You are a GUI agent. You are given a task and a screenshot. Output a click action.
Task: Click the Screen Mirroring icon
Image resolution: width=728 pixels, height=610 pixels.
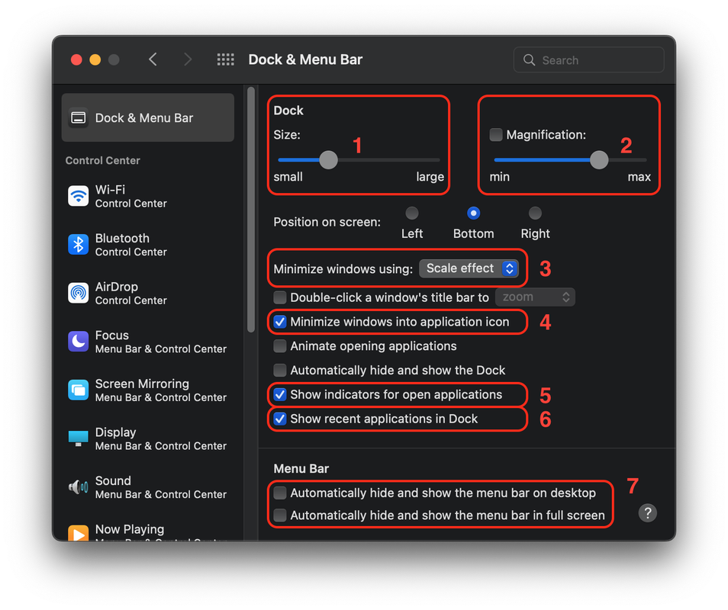click(x=78, y=390)
